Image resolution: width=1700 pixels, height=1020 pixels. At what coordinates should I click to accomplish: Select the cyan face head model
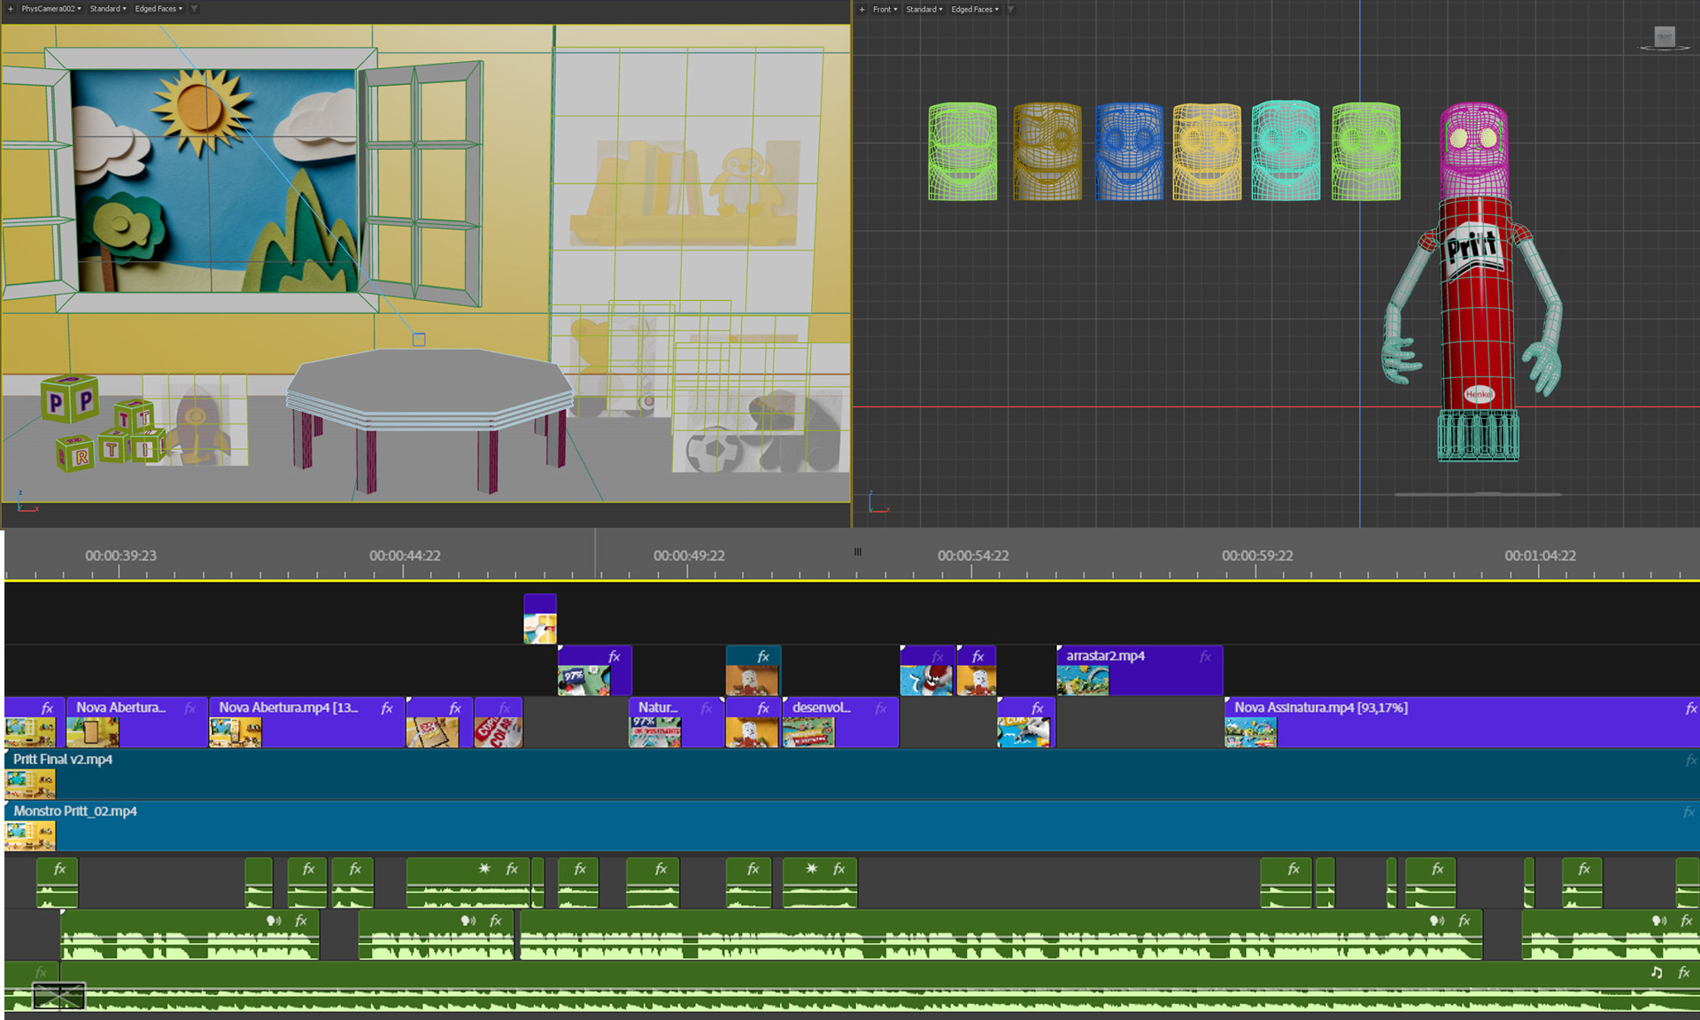(1286, 151)
